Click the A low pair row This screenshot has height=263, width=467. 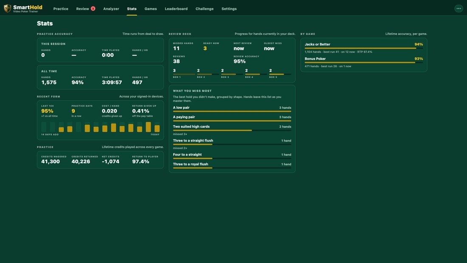[232, 109]
